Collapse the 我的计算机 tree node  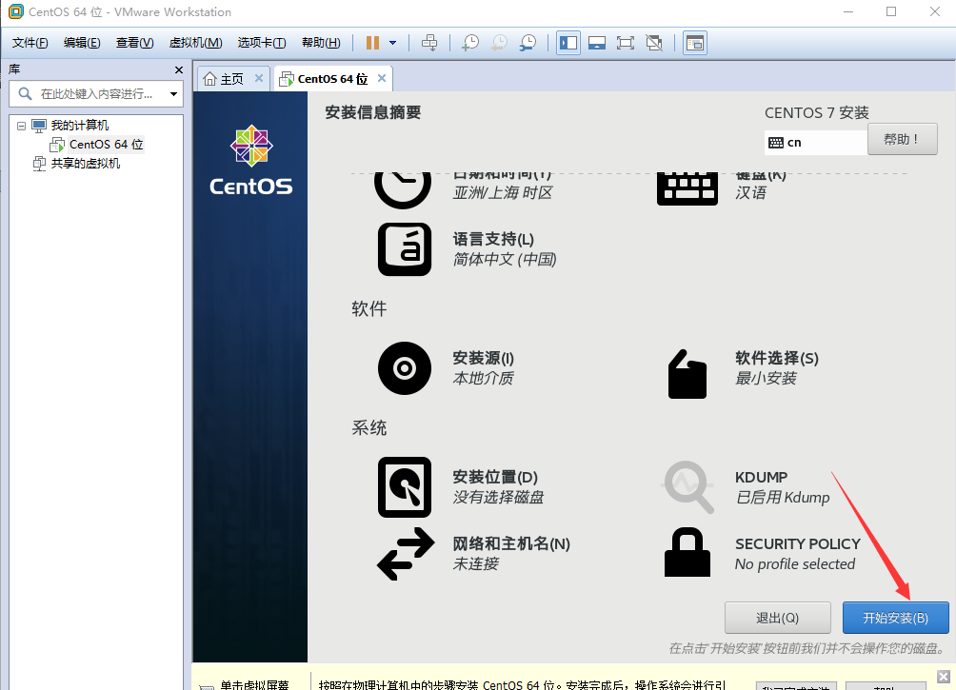point(21,126)
